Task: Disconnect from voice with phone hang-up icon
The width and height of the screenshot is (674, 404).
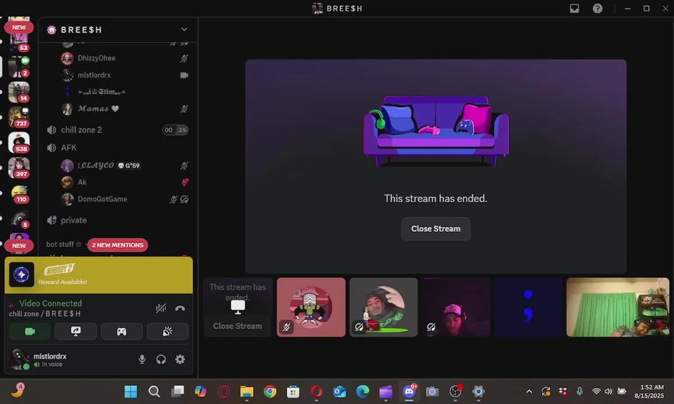Action: coord(180,308)
